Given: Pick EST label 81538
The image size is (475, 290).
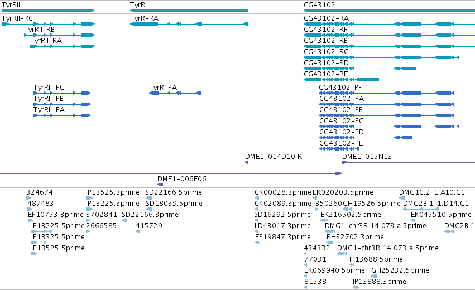Looking at the screenshot, I should pyautogui.click(x=315, y=282).
